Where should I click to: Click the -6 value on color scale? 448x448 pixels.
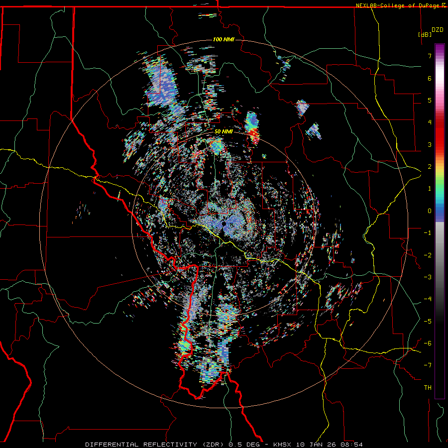(428, 343)
